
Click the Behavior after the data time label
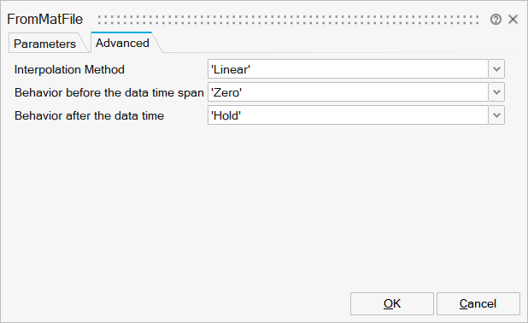(x=89, y=115)
